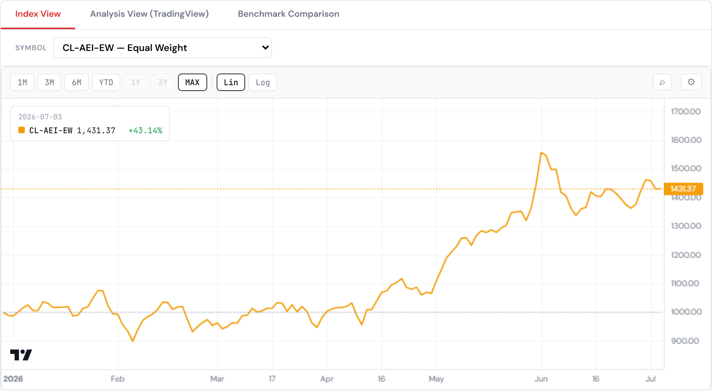
Task: Select the 1Y time range
Action: (136, 82)
